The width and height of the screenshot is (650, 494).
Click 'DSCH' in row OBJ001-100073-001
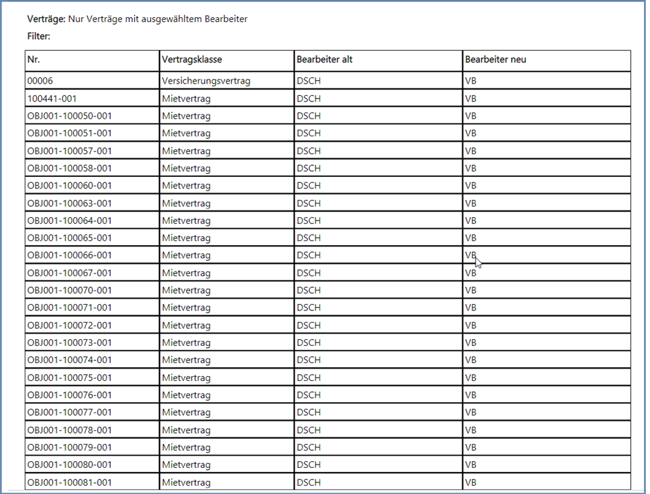(x=309, y=343)
